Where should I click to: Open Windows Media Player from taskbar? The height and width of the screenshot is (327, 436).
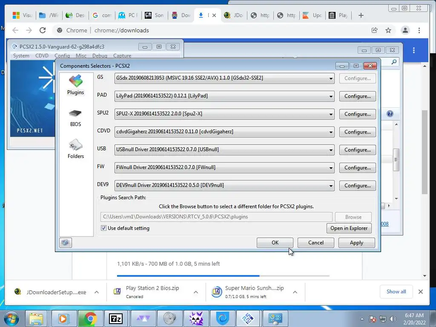[x=63, y=318]
